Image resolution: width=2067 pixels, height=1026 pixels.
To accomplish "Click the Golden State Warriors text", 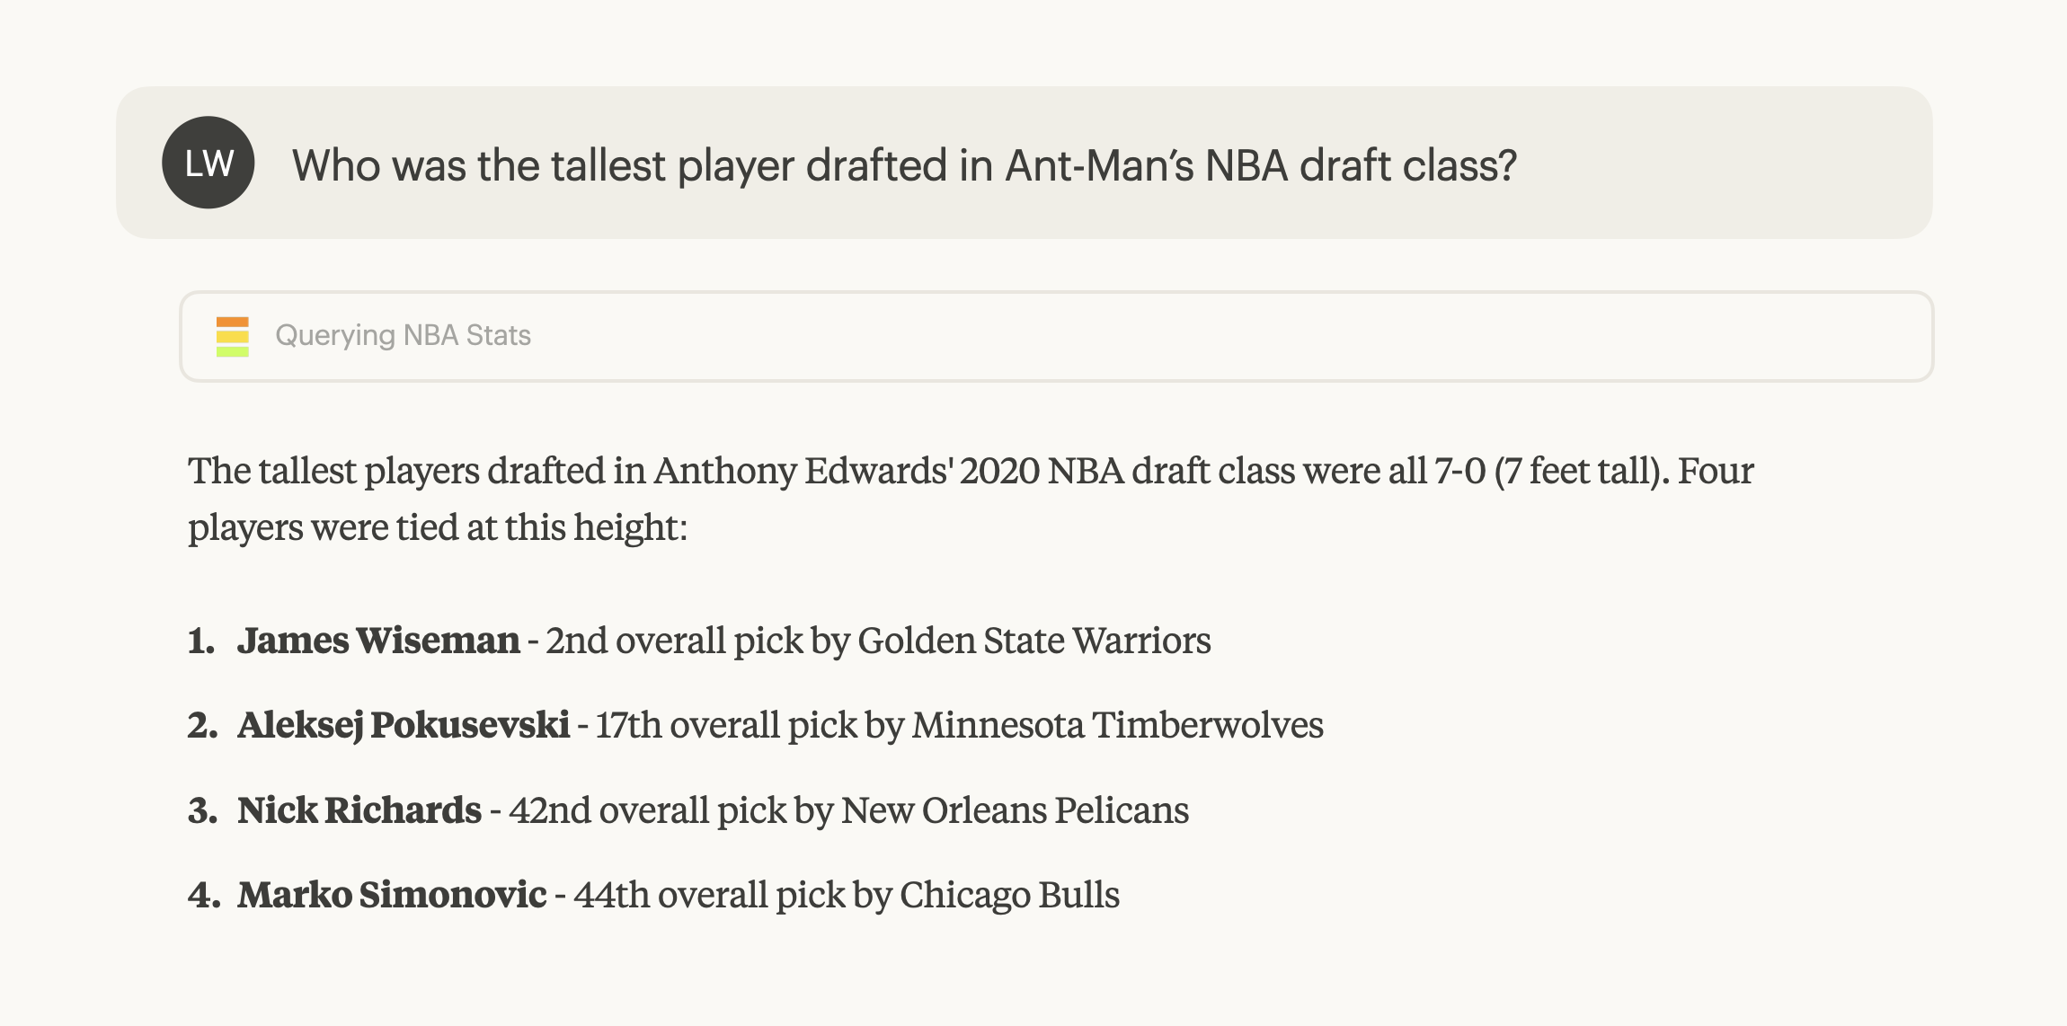I will (1034, 641).
